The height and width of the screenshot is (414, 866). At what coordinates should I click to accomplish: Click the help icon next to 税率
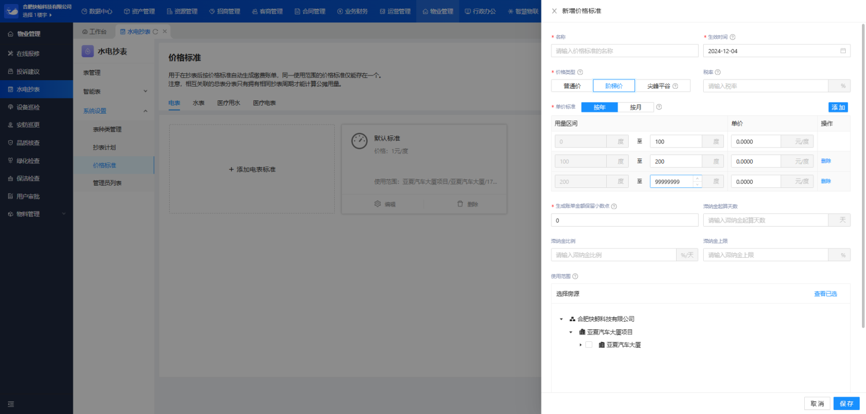[x=718, y=72]
